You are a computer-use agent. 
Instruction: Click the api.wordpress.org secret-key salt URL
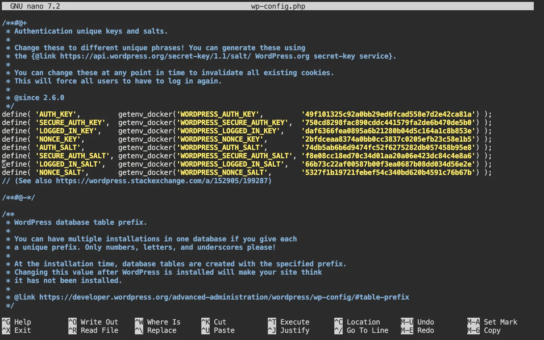[x=156, y=56]
